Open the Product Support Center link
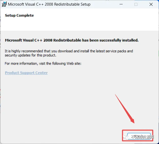This screenshot has height=144, width=159. click(26, 73)
